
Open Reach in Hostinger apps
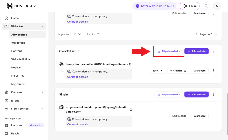(x=15, y=133)
